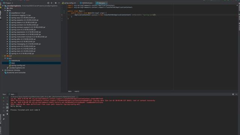
Task: Place cursor in the ApplicationContext code line
Action: 115,15
